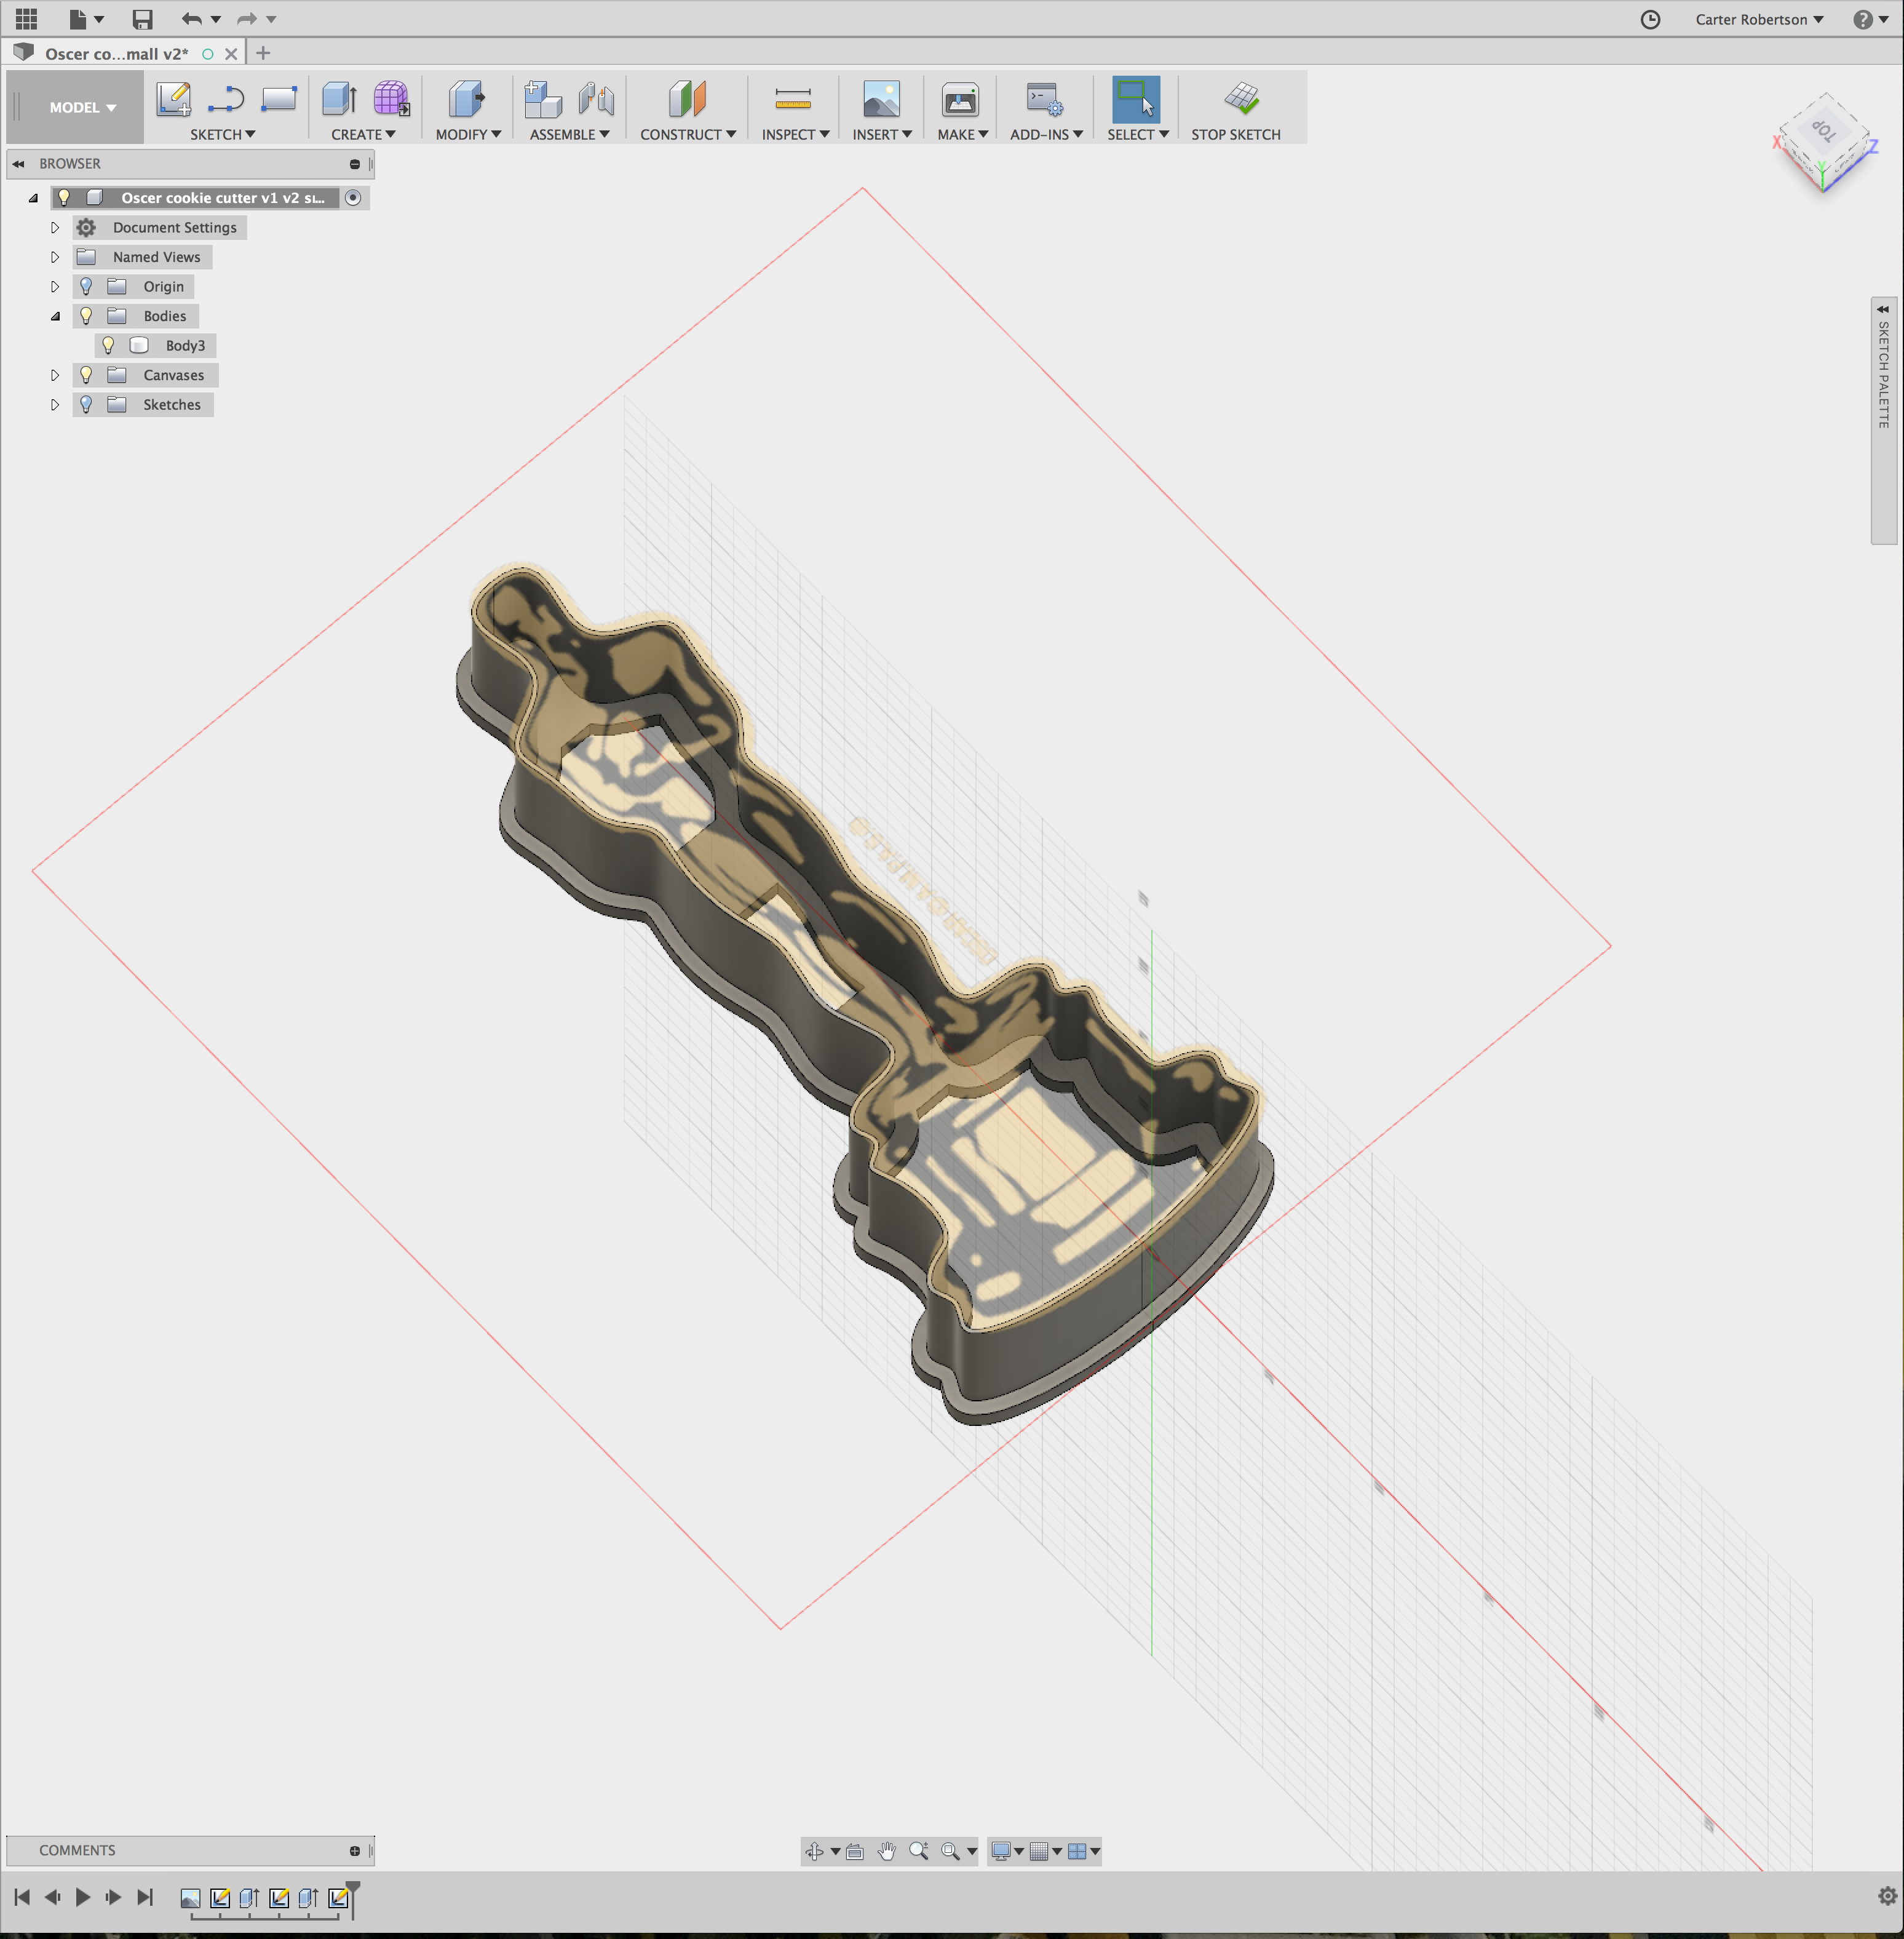Collapse the Bodies folder
Image resolution: width=1904 pixels, height=1939 pixels.
click(x=55, y=316)
